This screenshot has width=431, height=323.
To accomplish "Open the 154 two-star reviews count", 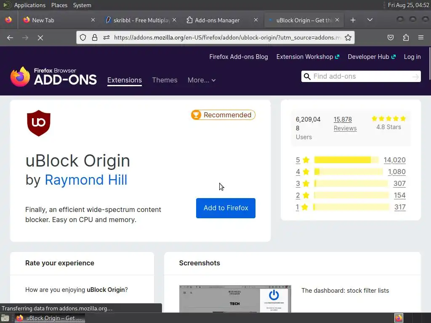I will 400,195.
